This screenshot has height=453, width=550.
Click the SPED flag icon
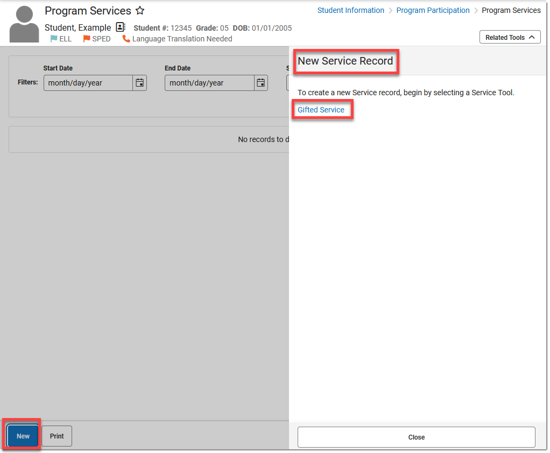[x=86, y=39]
